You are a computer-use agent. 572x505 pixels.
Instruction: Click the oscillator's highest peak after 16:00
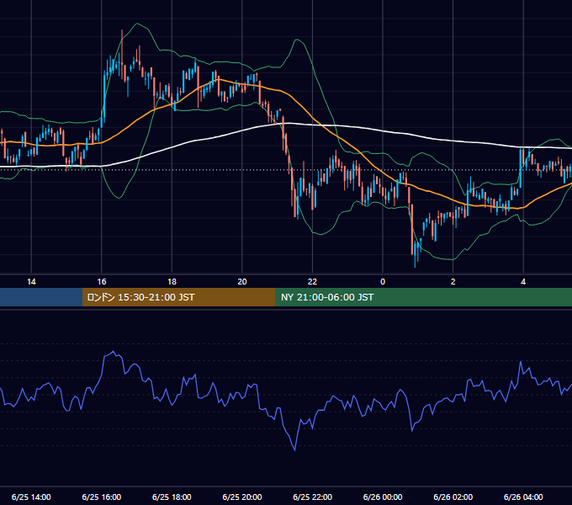pyautogui.click(x=114, y=352)
